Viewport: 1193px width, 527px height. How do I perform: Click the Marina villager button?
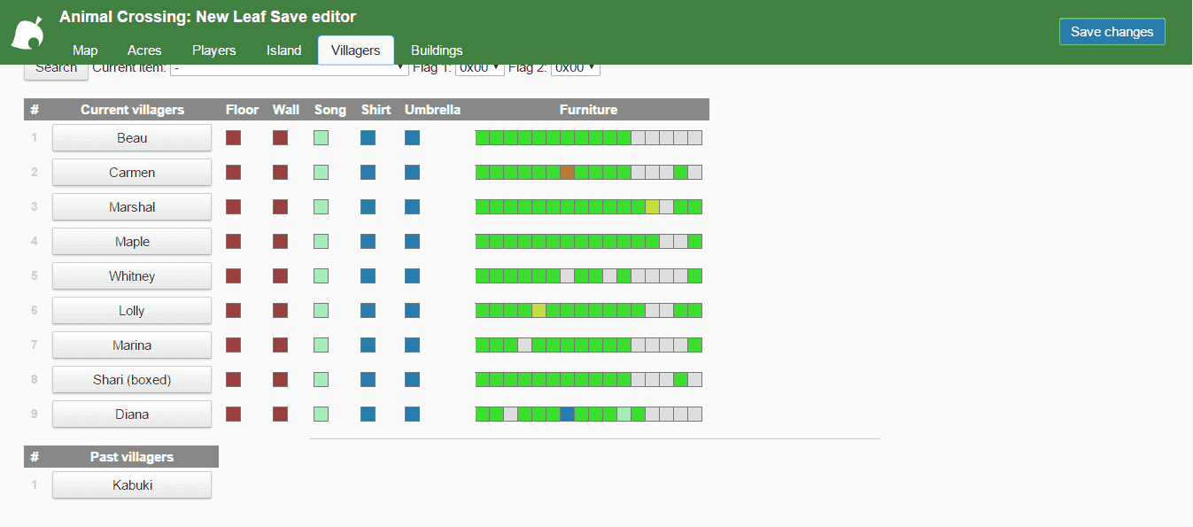(132, 345)
